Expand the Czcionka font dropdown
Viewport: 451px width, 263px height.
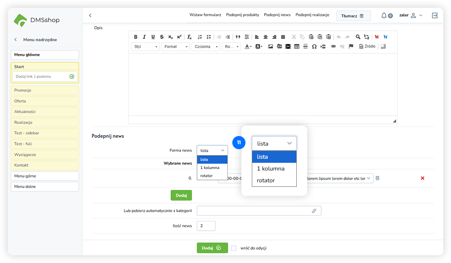tap(205, 46)
